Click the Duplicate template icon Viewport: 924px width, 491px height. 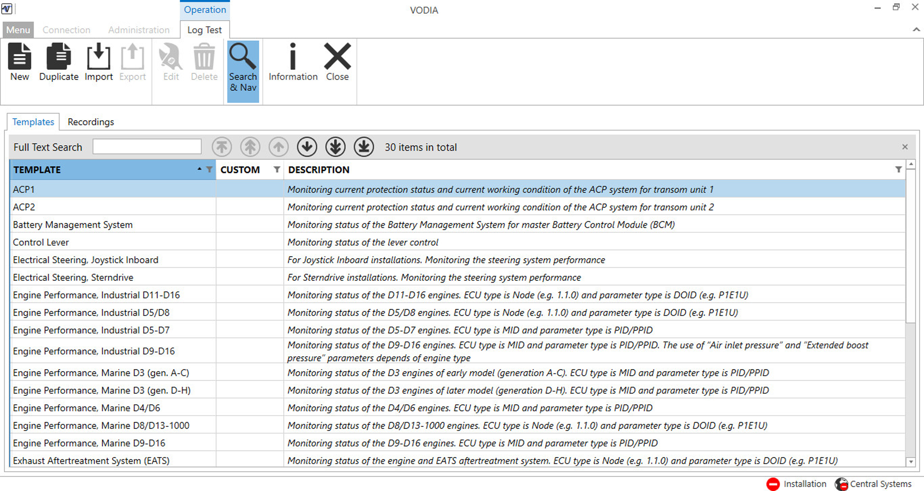click(59, 62)
